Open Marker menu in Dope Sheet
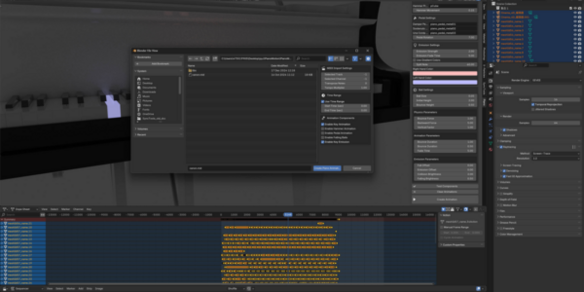 pos(67,209)
